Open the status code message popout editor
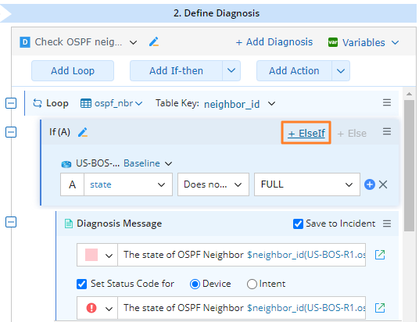 pyautogui.click(x=380, y=308)
